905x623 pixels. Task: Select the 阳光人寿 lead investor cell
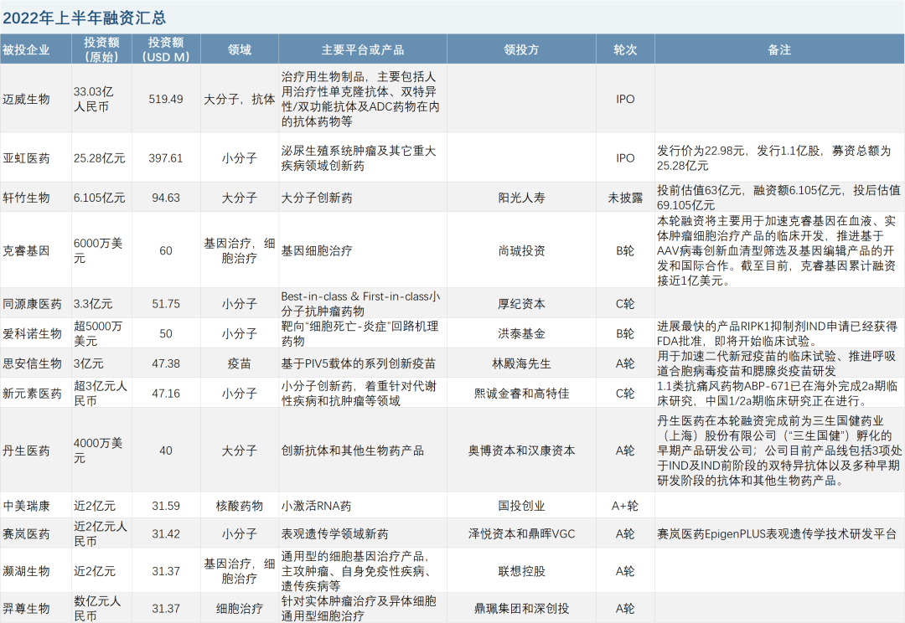[521, 198]
